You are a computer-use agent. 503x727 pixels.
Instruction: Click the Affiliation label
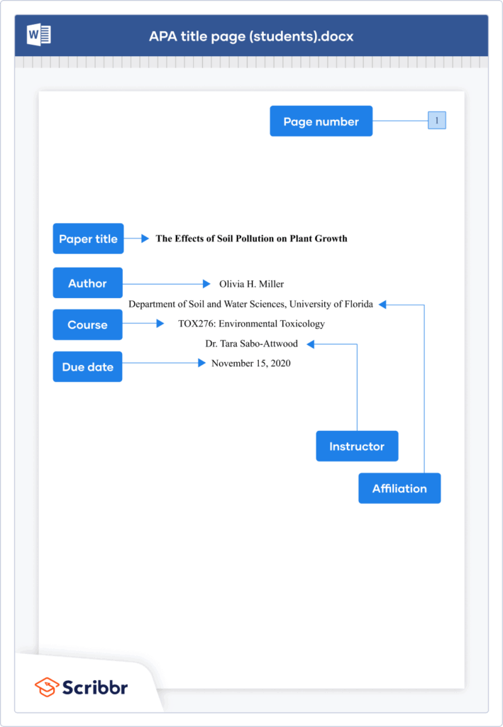(399, 488)
